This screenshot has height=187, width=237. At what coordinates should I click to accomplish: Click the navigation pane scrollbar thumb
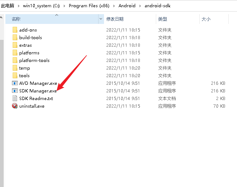[x=2, y=113]
